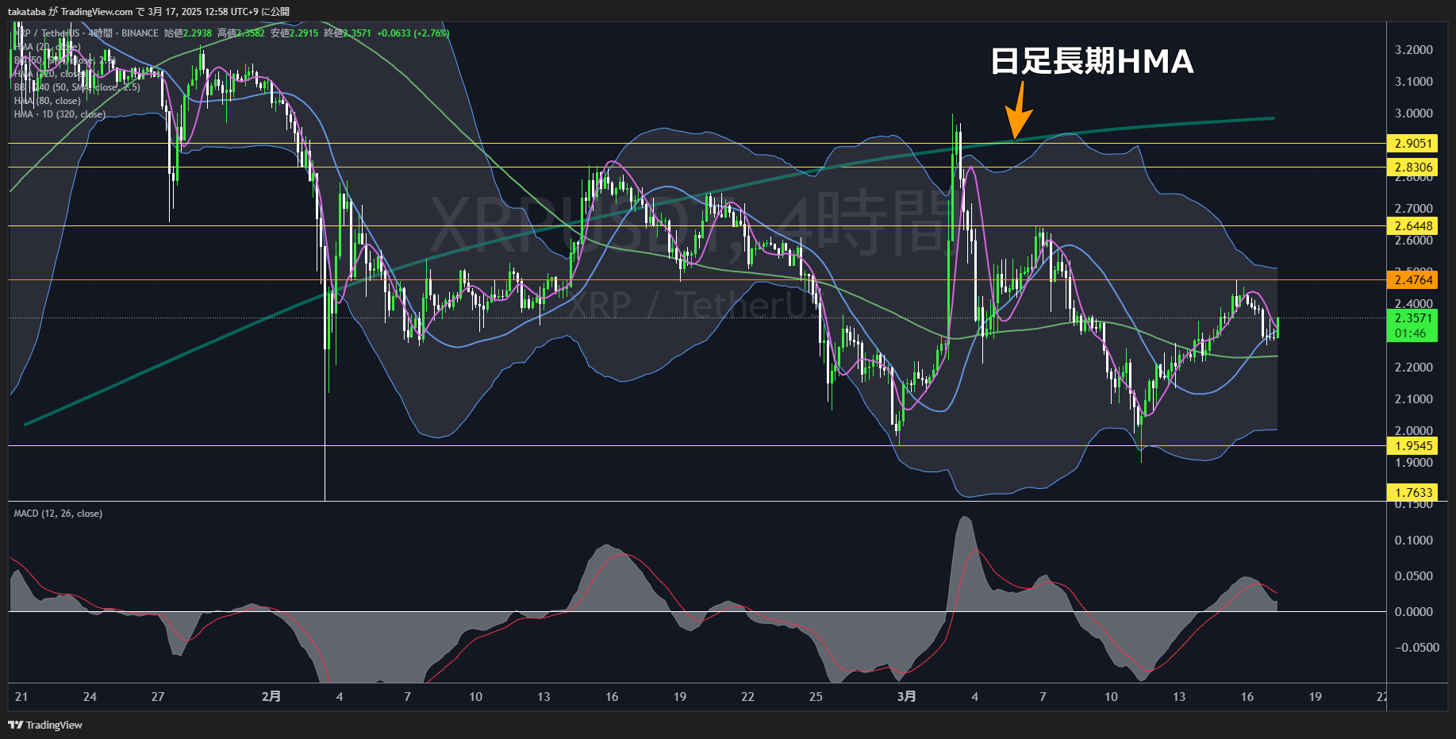Click the 0.0500 MACD axis tick
This screenshot has height=739, width=1456.
(x=1414, y=576)
